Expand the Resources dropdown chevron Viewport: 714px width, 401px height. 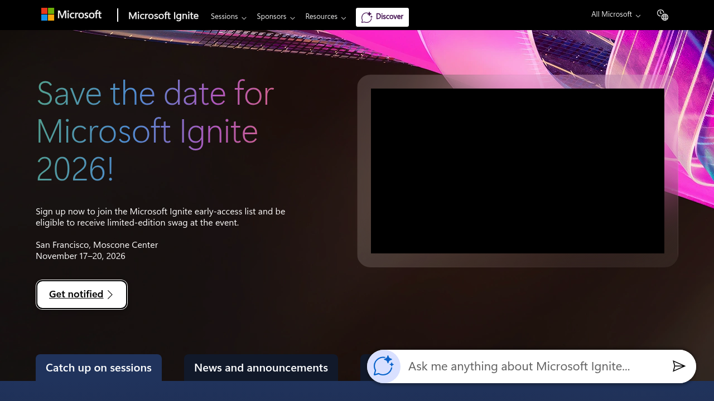click(x=344, y=18)
